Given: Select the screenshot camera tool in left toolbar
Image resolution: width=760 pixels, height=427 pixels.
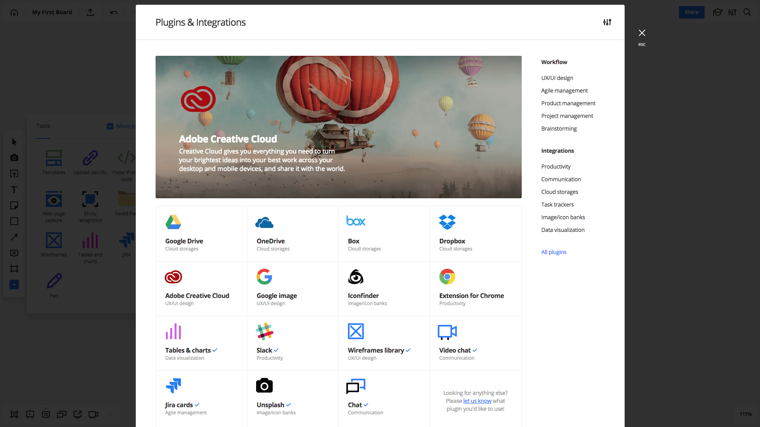Looking at the screenshot, I should (x=14, y=158).
